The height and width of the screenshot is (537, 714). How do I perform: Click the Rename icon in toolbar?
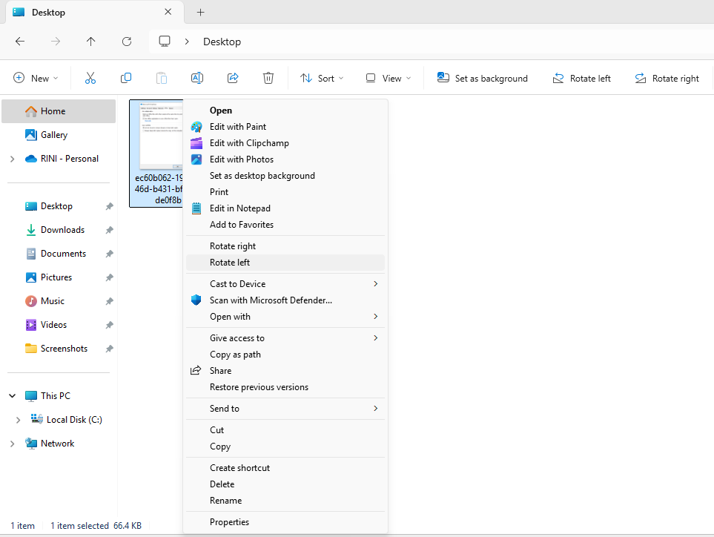coord(197,78)
